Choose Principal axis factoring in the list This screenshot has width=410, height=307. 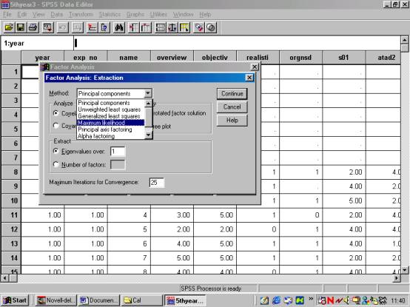coord(105,129)
